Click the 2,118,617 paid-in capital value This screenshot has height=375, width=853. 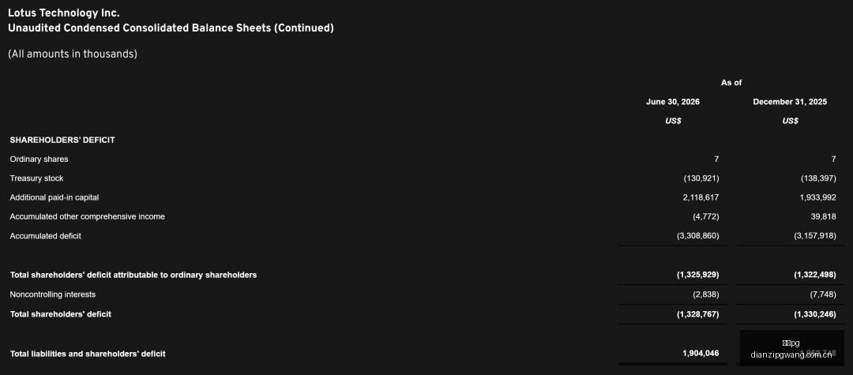coord(701,197)
